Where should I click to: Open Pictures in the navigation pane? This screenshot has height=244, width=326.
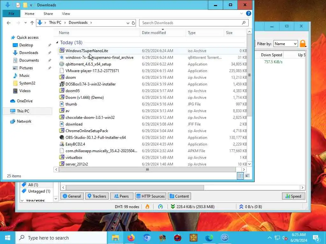(x=26, y=68)
